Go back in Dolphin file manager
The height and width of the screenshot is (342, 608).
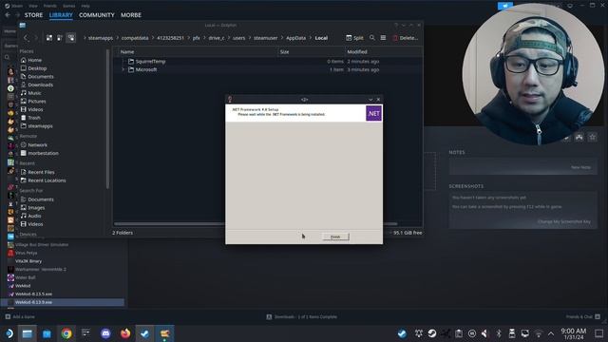tap(26, 38)
